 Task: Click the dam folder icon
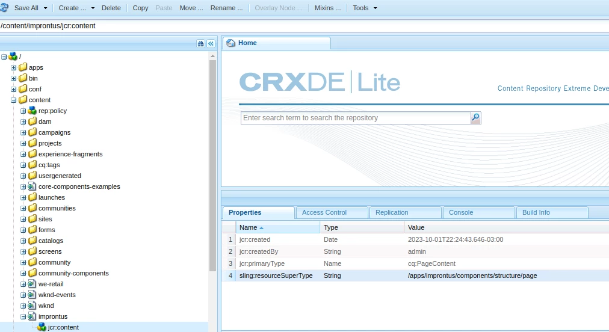[x=32, y=121]
